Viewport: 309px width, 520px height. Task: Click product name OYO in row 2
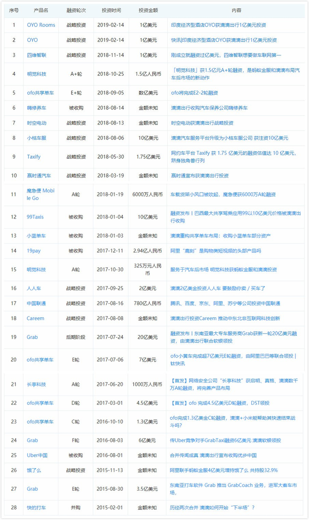32,40
